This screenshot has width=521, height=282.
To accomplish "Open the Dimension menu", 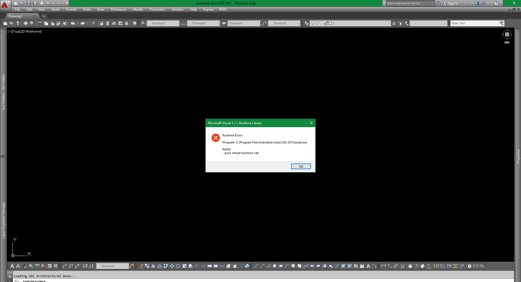I will point(119,9).
